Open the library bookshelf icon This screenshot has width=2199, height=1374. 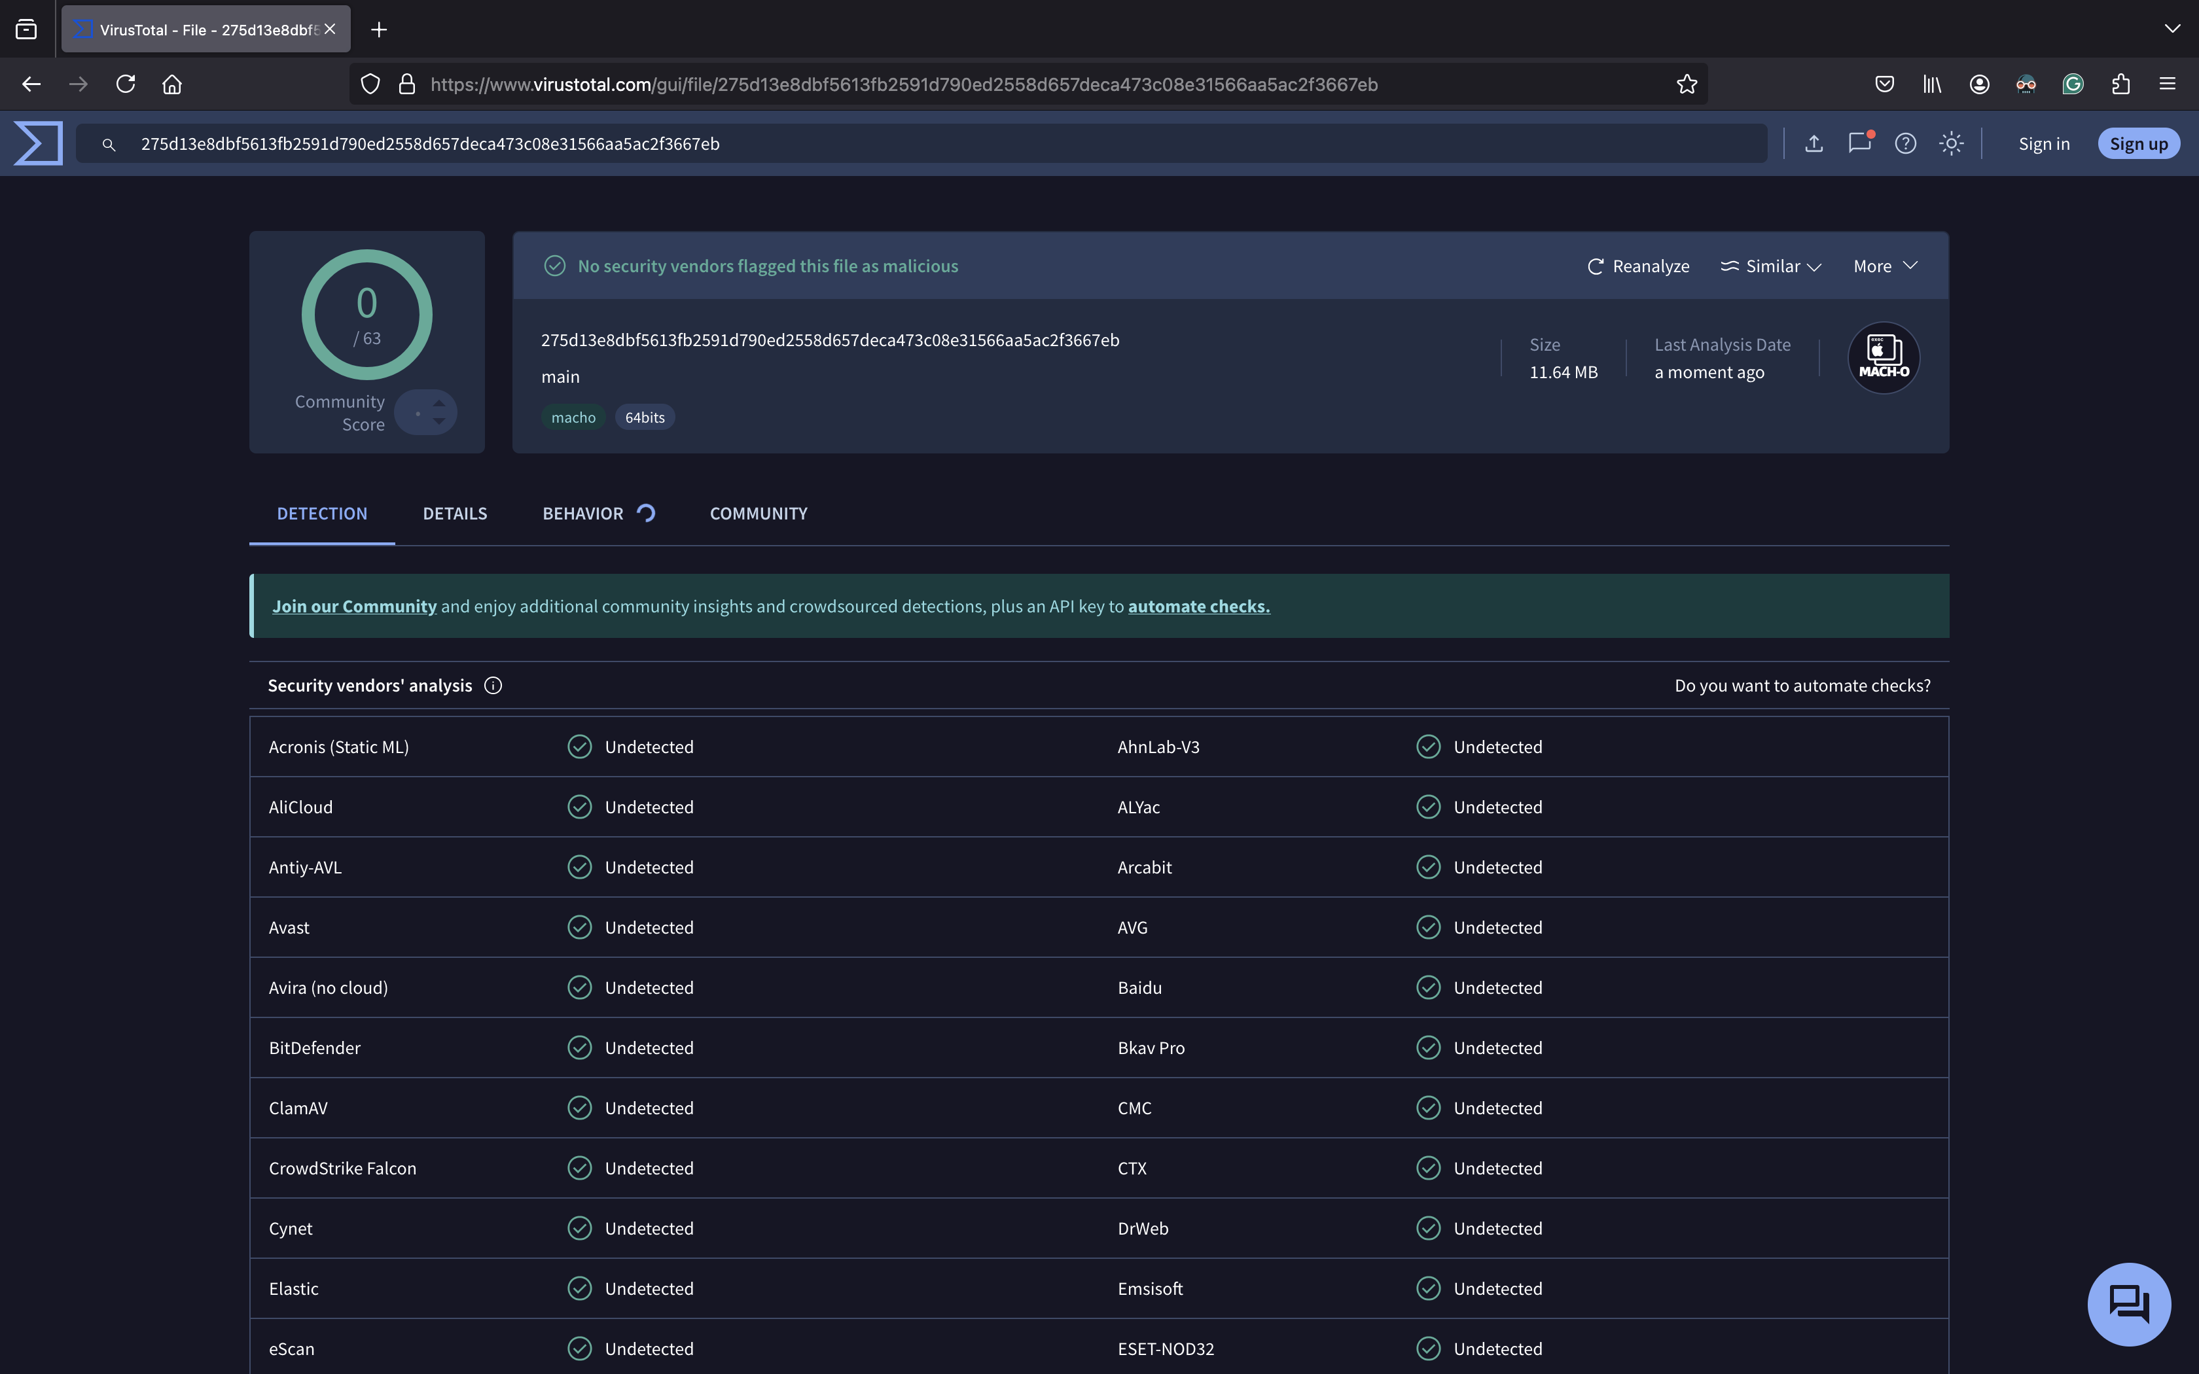pos(1932,84)
